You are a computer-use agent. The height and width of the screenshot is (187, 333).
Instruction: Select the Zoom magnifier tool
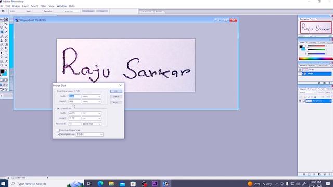pyautogui.click(x=6, y=65)
